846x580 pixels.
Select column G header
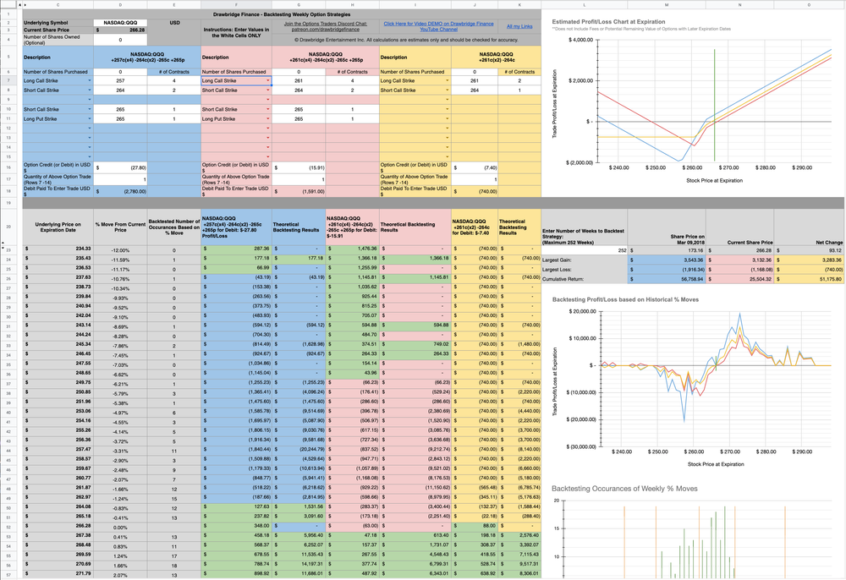pos(299,5)
